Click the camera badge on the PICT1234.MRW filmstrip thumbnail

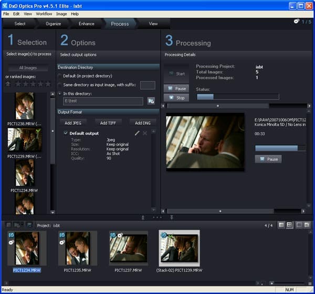coord(12,235)
